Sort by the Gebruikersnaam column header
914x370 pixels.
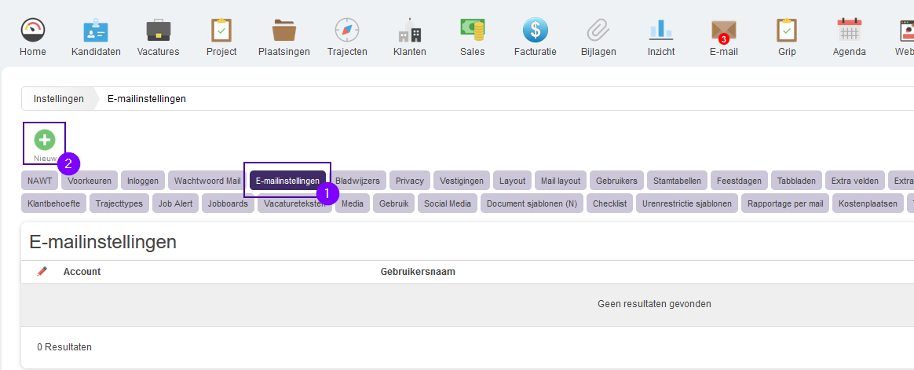click(418, 271)
